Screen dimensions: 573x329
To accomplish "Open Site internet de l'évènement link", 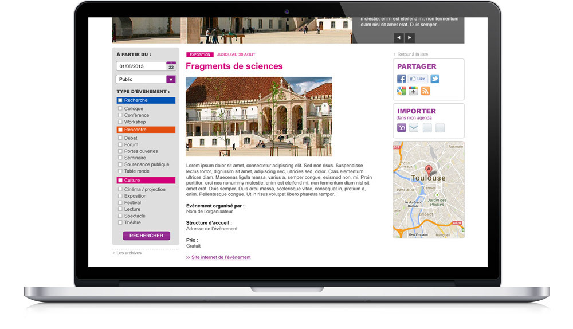I will click(221, 257).
